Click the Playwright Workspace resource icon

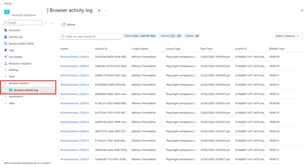[x=7, y=12]
